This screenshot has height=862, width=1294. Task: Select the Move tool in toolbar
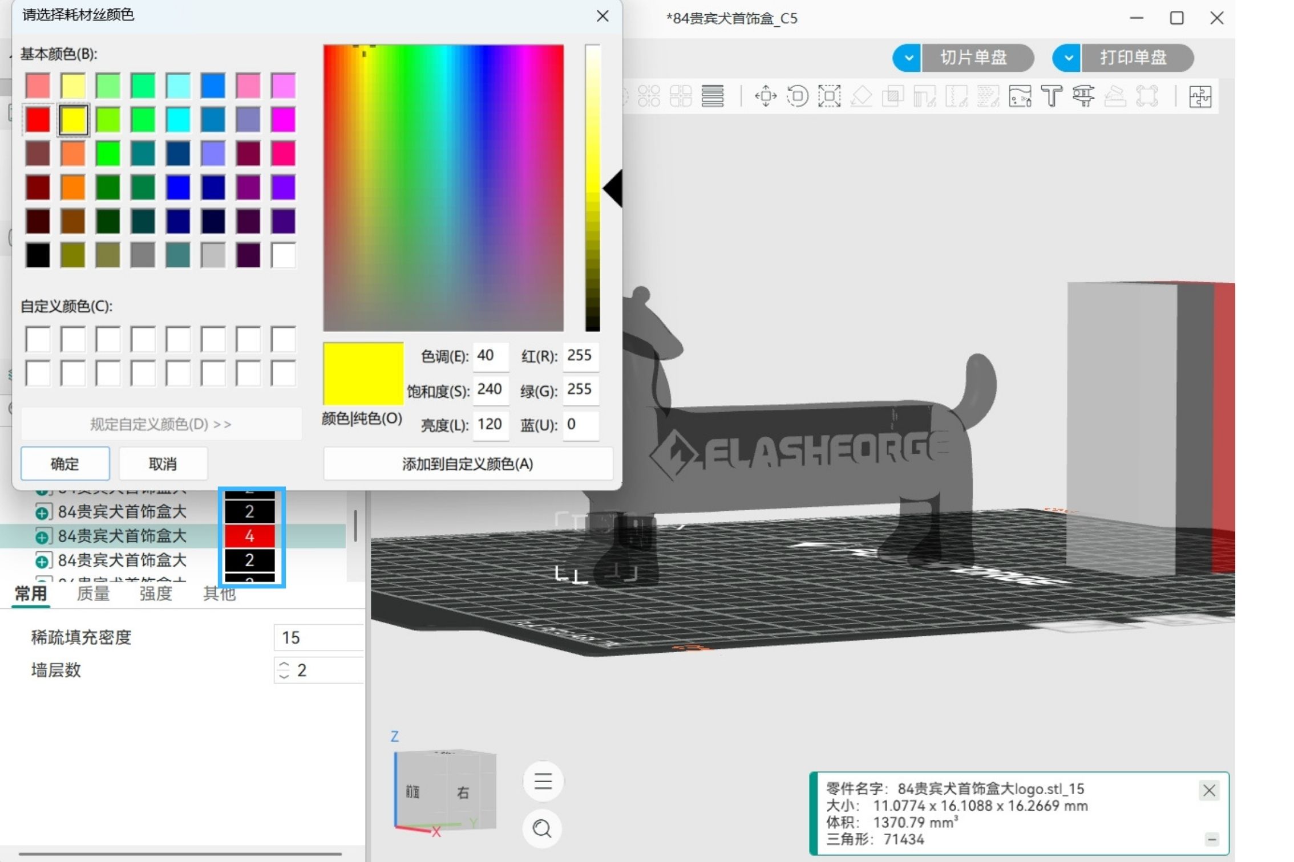[x=766, y=96]
